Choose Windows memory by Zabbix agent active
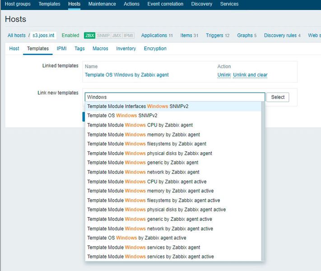 click(x=173, y=191)
